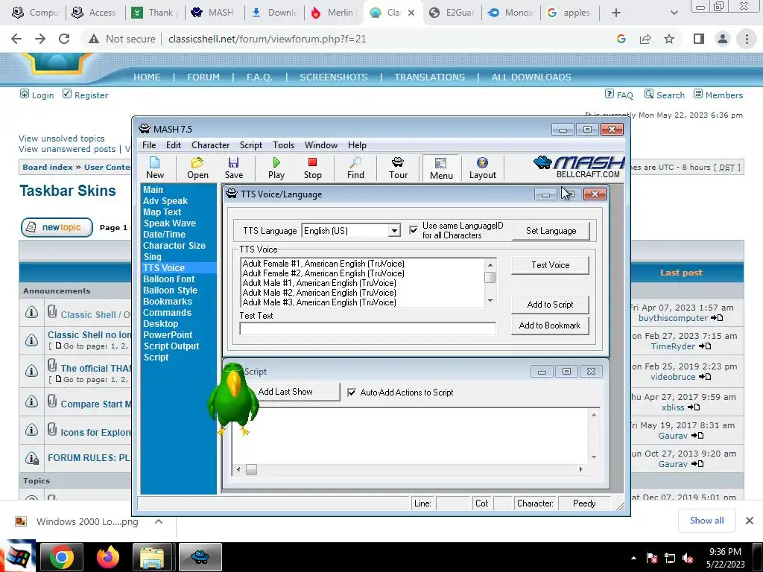This screenshot has height=572, width=763.
Task: Open the File menu in MASH
Action: pyautogui.click(x=149, y=145)
